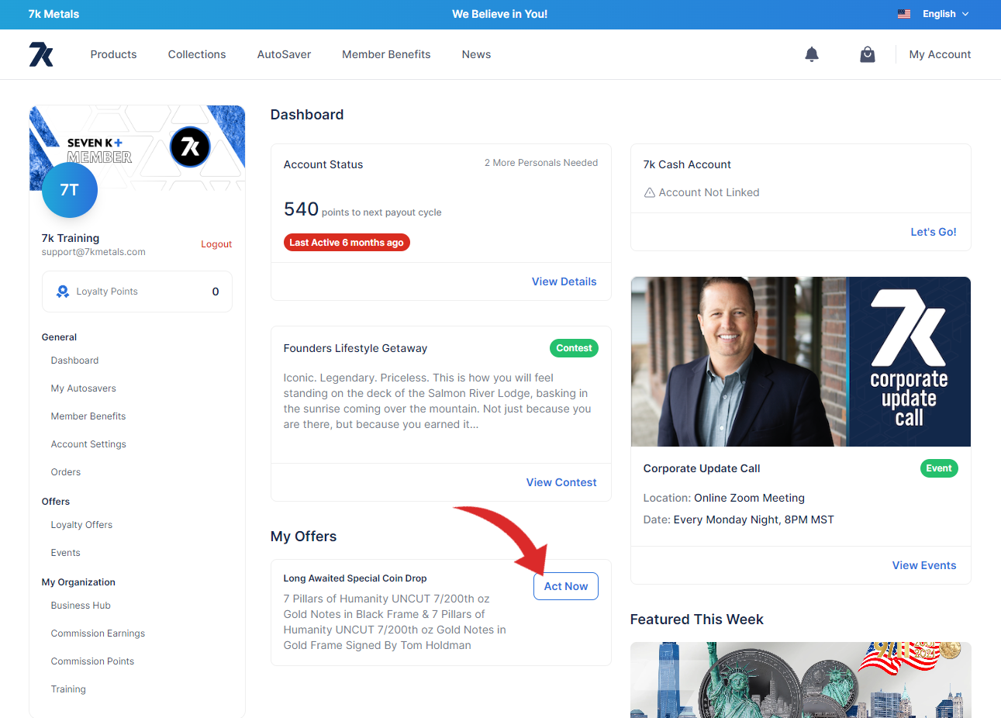This screenshot has width=1001, height=718.
Task: Open Commission Earnings in sidebar
Action: pos(98,633)
